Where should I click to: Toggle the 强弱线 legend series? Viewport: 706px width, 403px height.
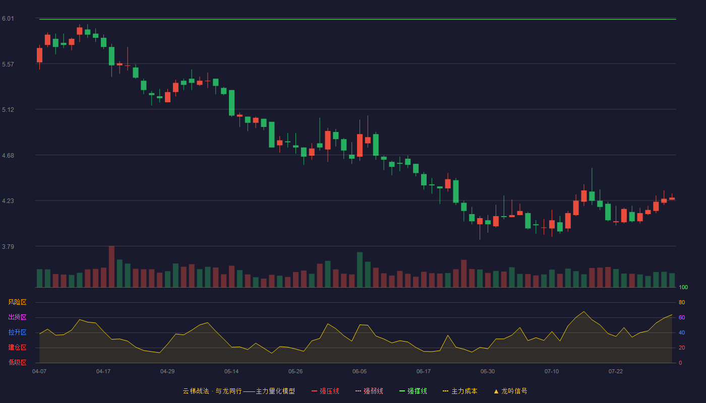369,391
